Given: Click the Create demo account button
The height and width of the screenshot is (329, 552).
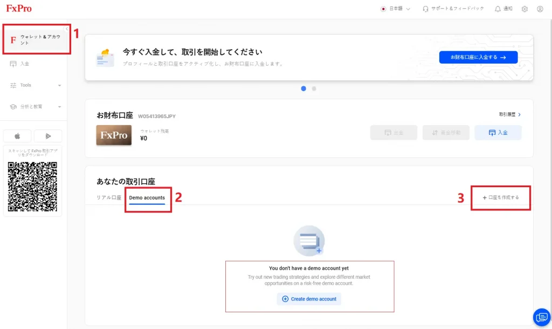Looking at the screenshot, I should pyautogui.click(x=309, y=299).
